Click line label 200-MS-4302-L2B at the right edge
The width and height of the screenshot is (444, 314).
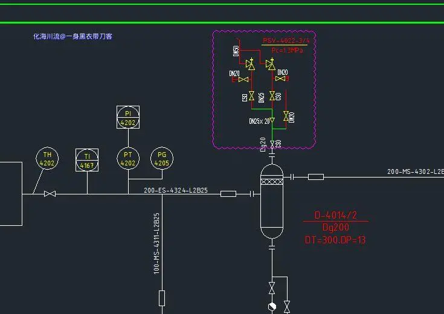coord(416,171)
